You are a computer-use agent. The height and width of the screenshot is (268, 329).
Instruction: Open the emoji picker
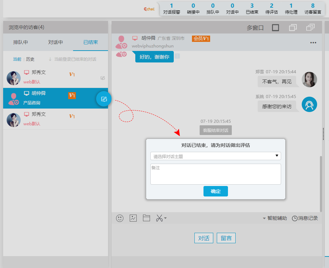(120, 218)
